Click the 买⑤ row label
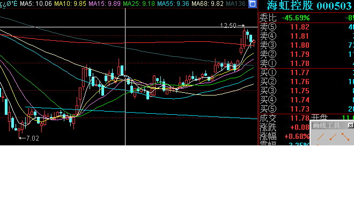 click(x=268, y=109)
